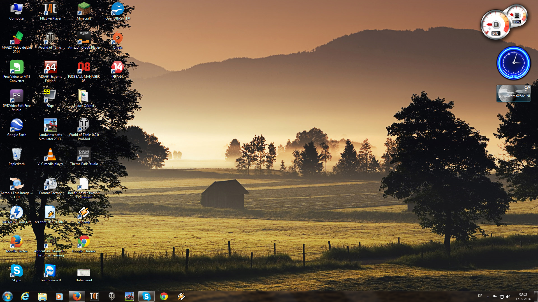Image resolution: width=538 pixels, height=302 pixels.
Task: Select DAEMON Tools Lite shortcut
Action: (17, 215)
